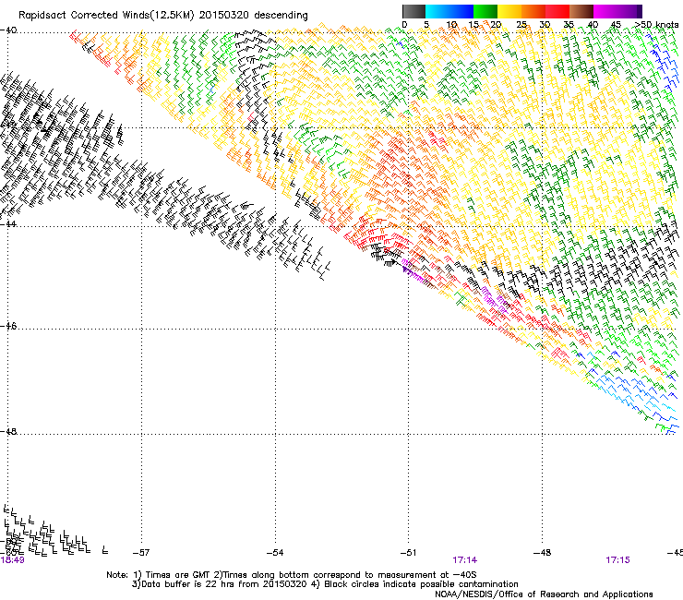Click the longitude label '-48'
This screenshot has width=683, height=600.
click(542, 553)
